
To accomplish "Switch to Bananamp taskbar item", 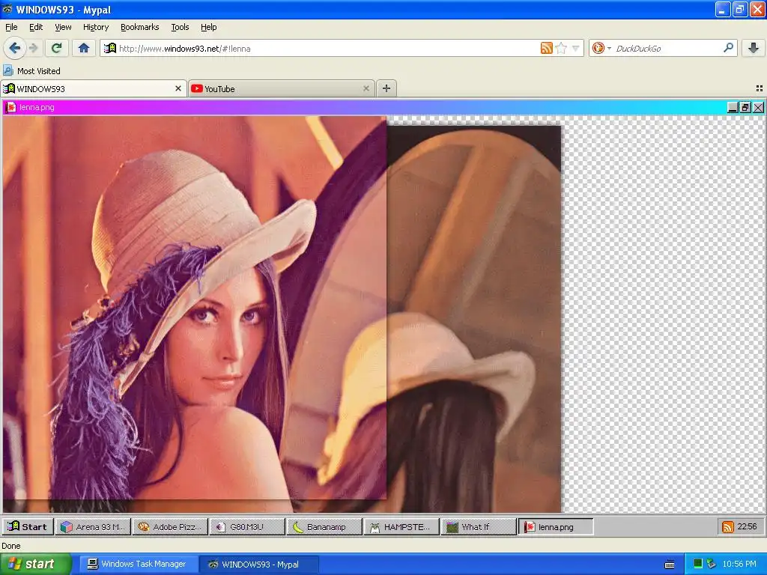I will (x=325, y=526).
